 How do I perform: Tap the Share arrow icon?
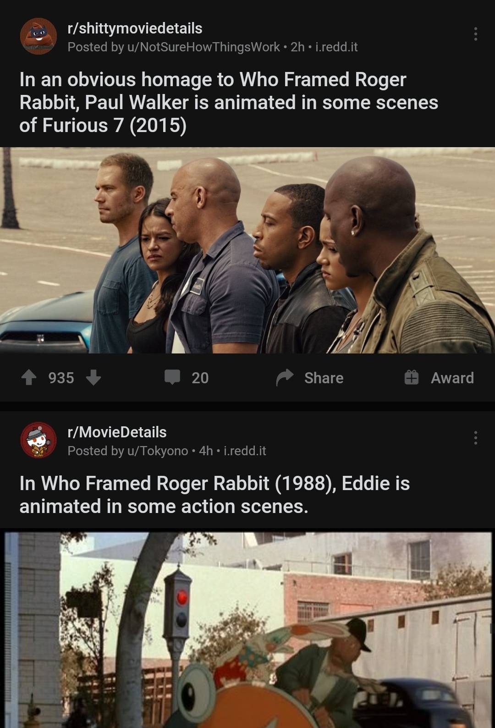click(x=285, y=377)
